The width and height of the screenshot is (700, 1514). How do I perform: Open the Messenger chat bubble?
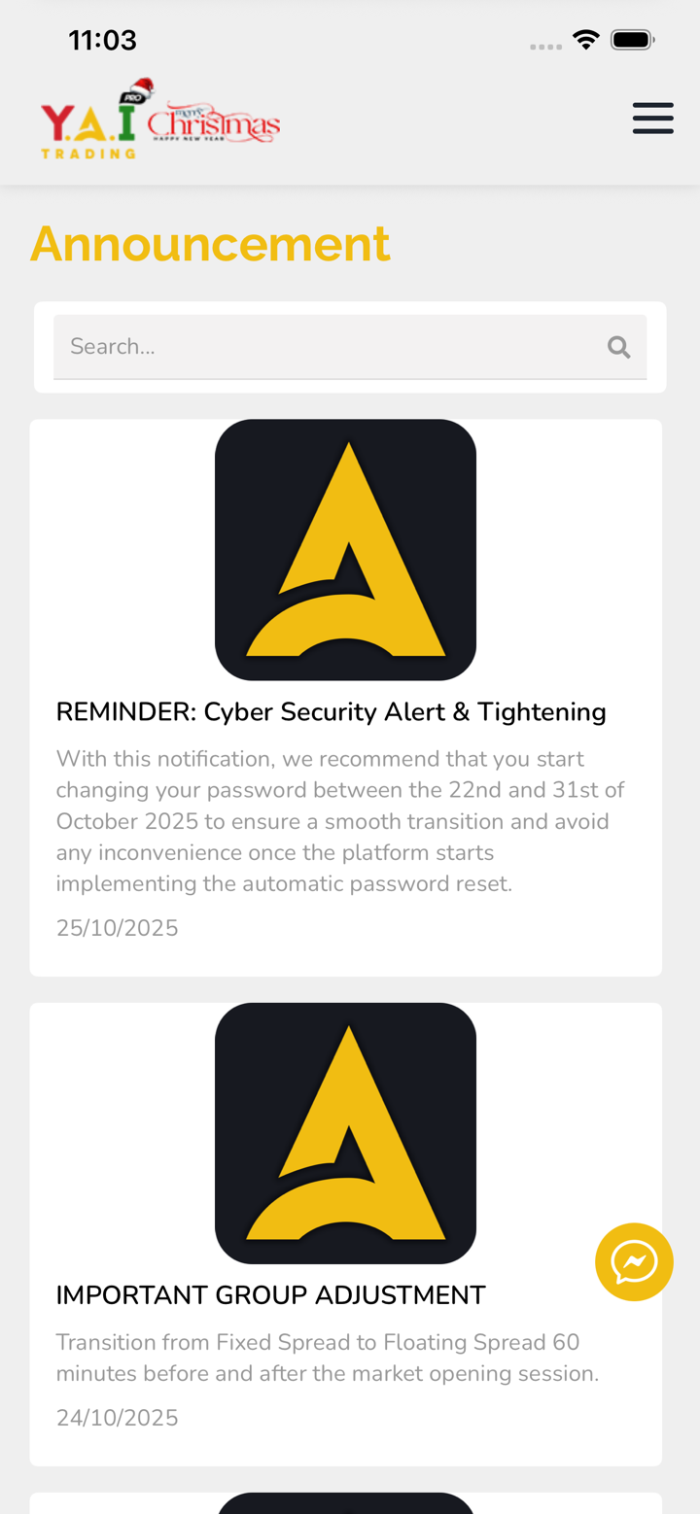[x=634, y=1261]
